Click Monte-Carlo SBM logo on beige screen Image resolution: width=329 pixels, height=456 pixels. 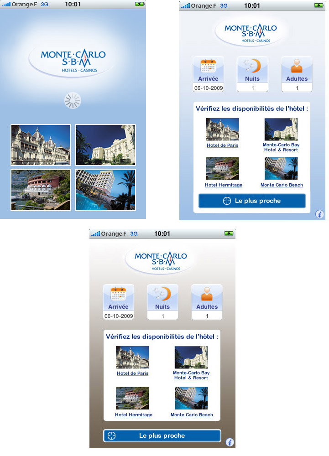click(x=161, y=261)
